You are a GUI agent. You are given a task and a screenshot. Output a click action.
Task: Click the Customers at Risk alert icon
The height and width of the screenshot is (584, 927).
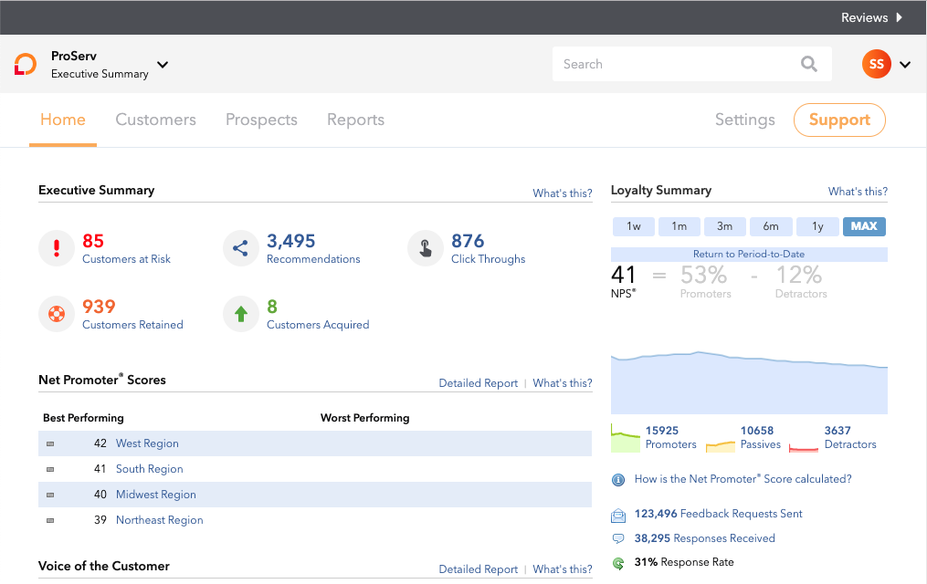tap(57, 248)
